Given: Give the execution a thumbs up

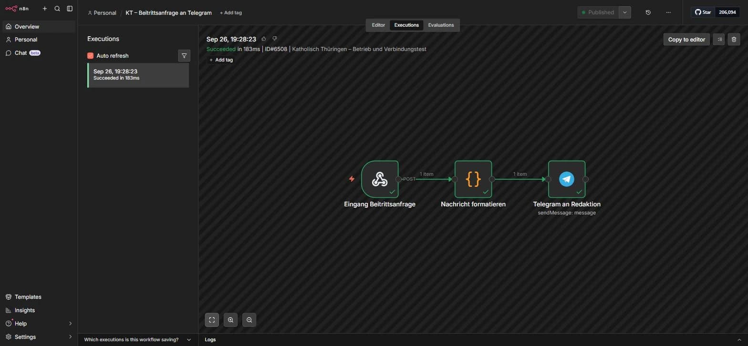Looking at the screenshot, I should pyautogui.click(x=264, y=39).
